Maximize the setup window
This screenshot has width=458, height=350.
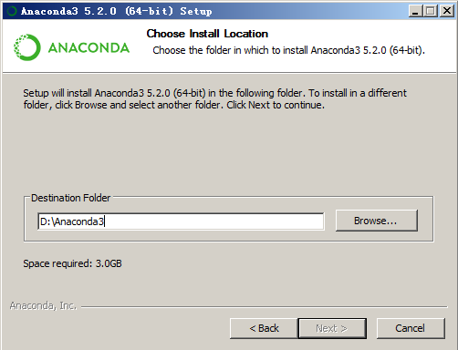point(431,11)
